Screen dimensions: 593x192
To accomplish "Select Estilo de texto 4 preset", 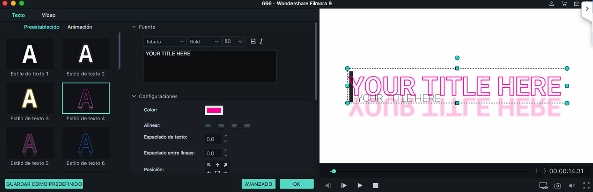I will tap(86, 102).
